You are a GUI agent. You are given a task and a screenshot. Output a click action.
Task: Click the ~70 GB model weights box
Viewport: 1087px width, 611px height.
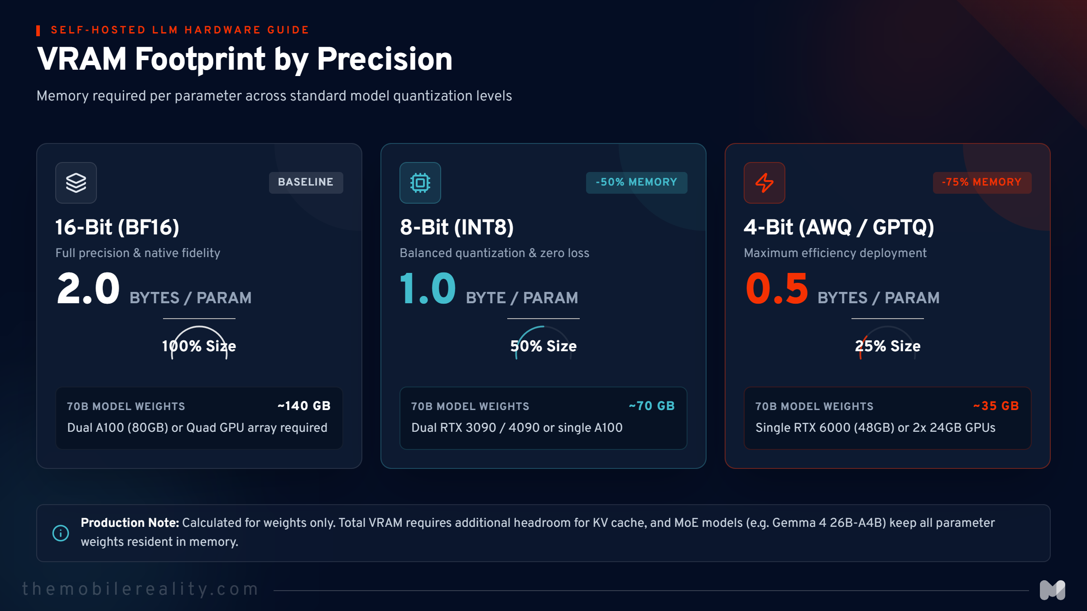click(x=543, y=418)
